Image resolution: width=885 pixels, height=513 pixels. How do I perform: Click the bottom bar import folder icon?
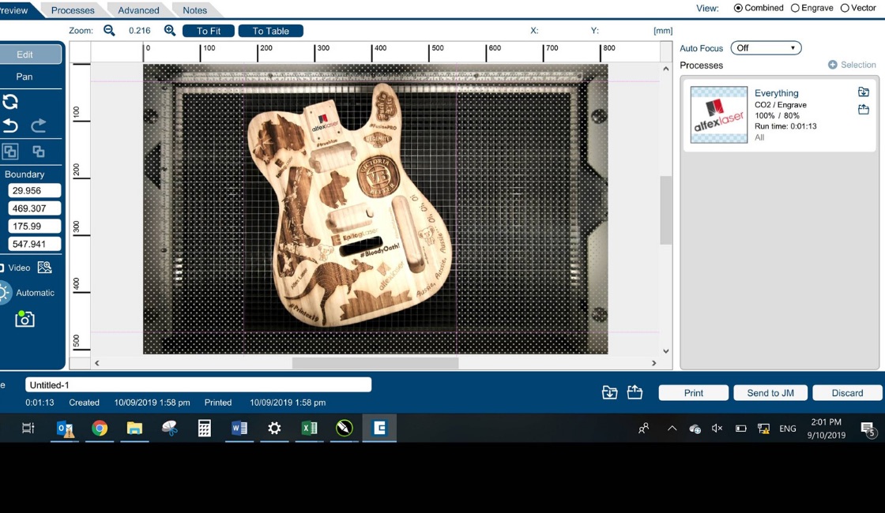[x=609, y=392]
